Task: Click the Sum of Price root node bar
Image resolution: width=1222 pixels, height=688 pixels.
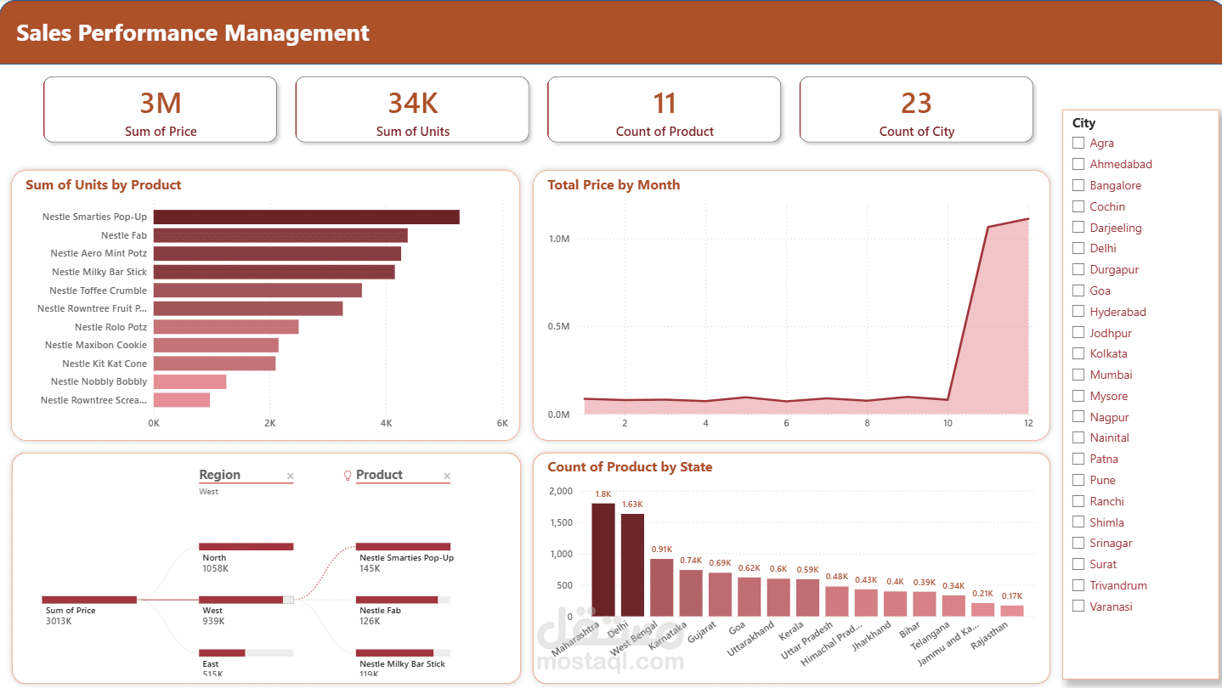Action: tap(89, 600)
